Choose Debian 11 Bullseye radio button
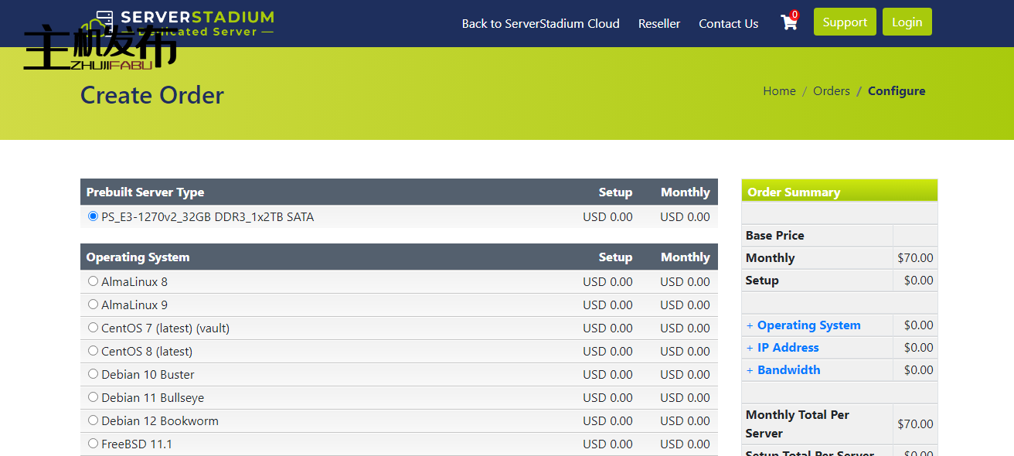This screenshot has height=456, width=1014. point(94,397)
